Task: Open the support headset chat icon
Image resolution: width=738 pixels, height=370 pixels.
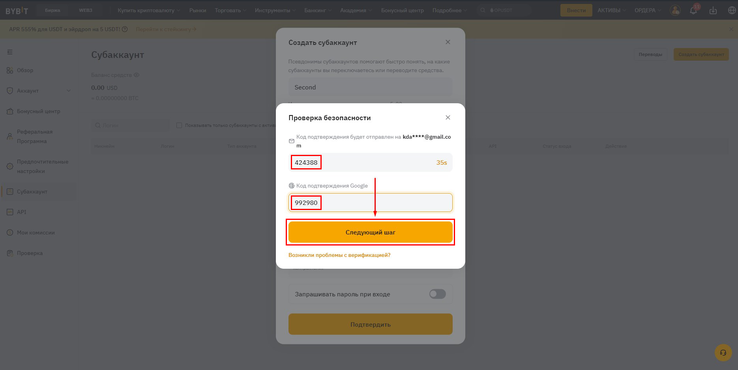Action: tap(723, 353)
